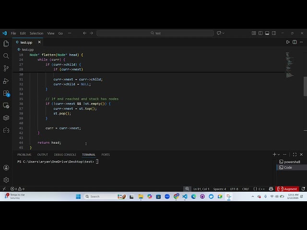Image resolution: width=307 pixels, height=230 pixels.
Task: Click the code minimap preview
Action: pyautogui.click(x=290, y=65)
